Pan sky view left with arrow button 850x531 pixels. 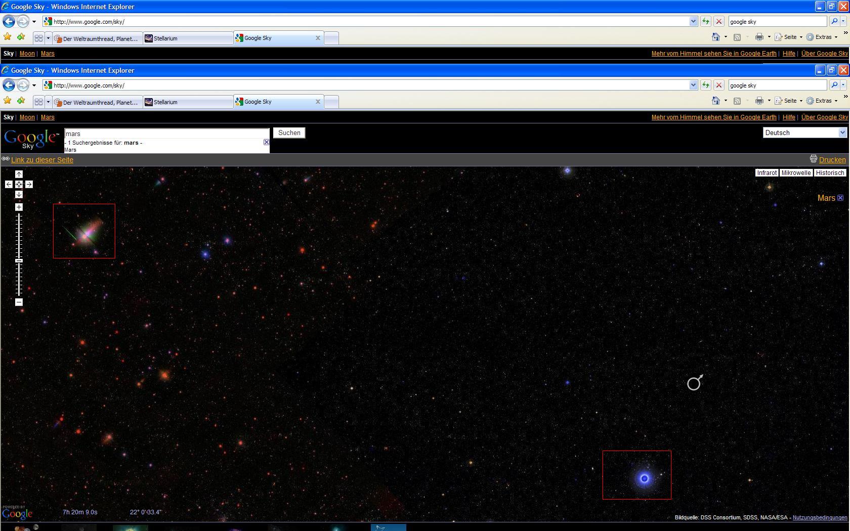[9, 184]
